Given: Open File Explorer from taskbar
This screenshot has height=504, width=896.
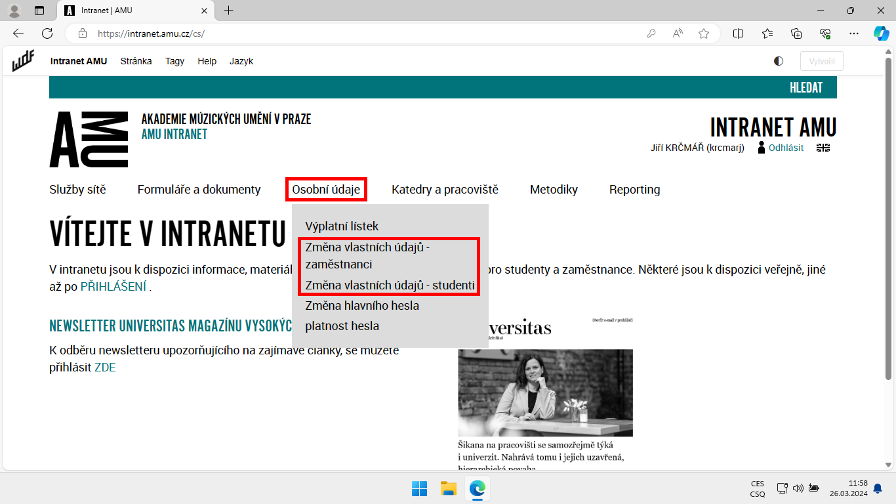Looking at the screenshot, I should (x=448, y=488).
